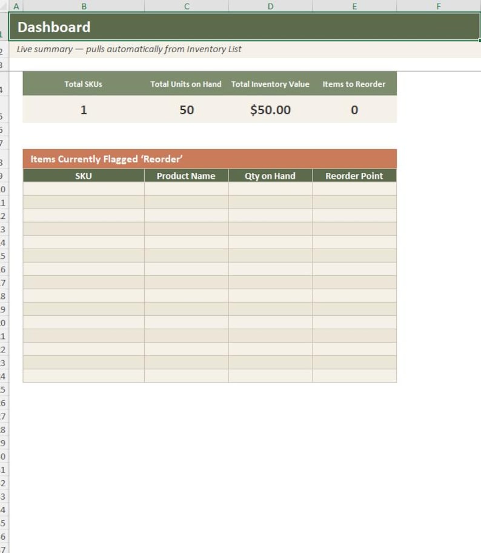This screenshot has width=481, height=553.
Task: Select column C header
Action: coord(187,6)
